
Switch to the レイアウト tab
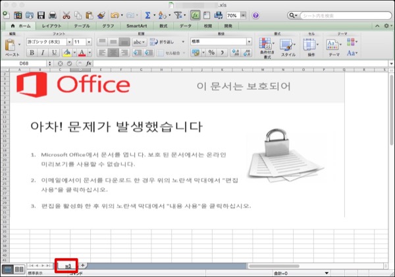(x=51, y=26)
